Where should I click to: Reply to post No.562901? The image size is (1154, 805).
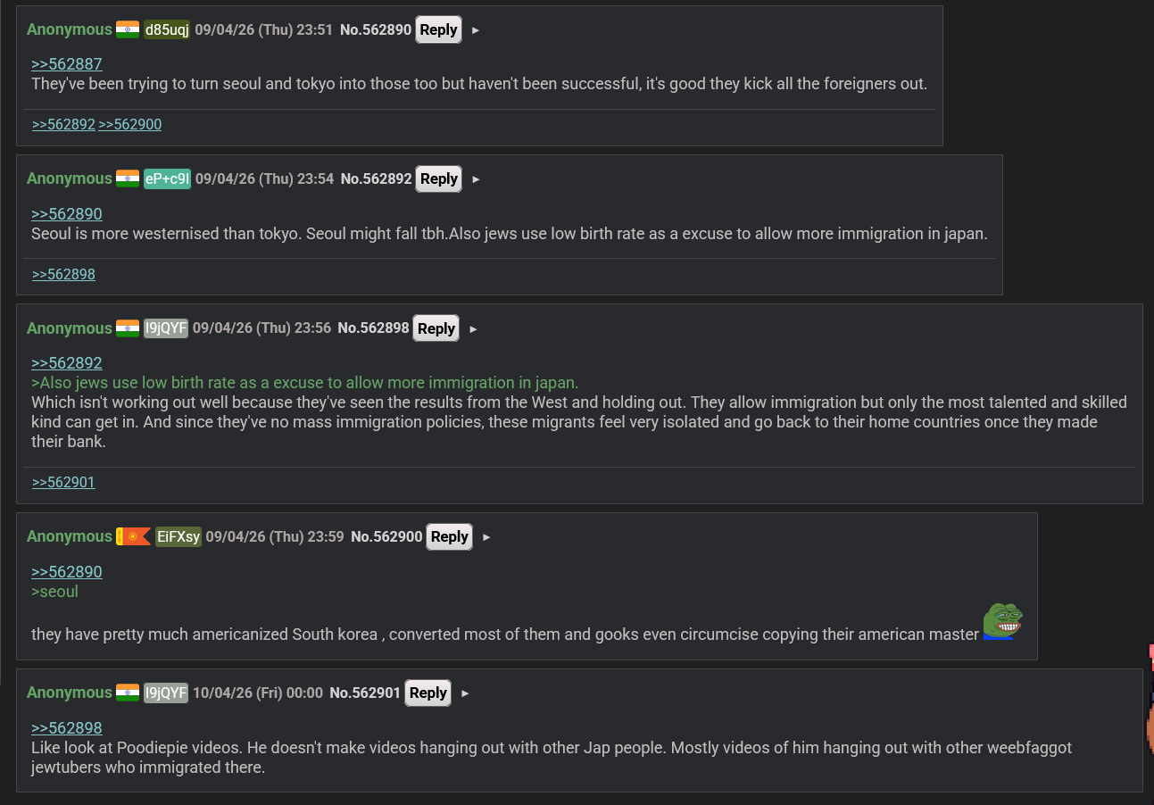(x=428, y=693)
